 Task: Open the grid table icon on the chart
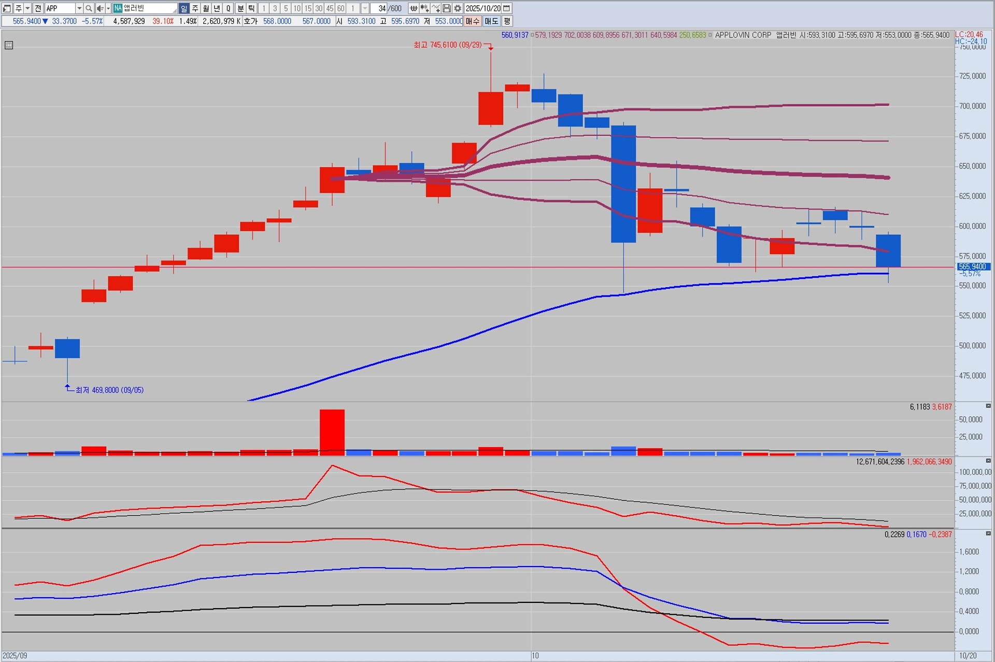(x=9, y=45)
